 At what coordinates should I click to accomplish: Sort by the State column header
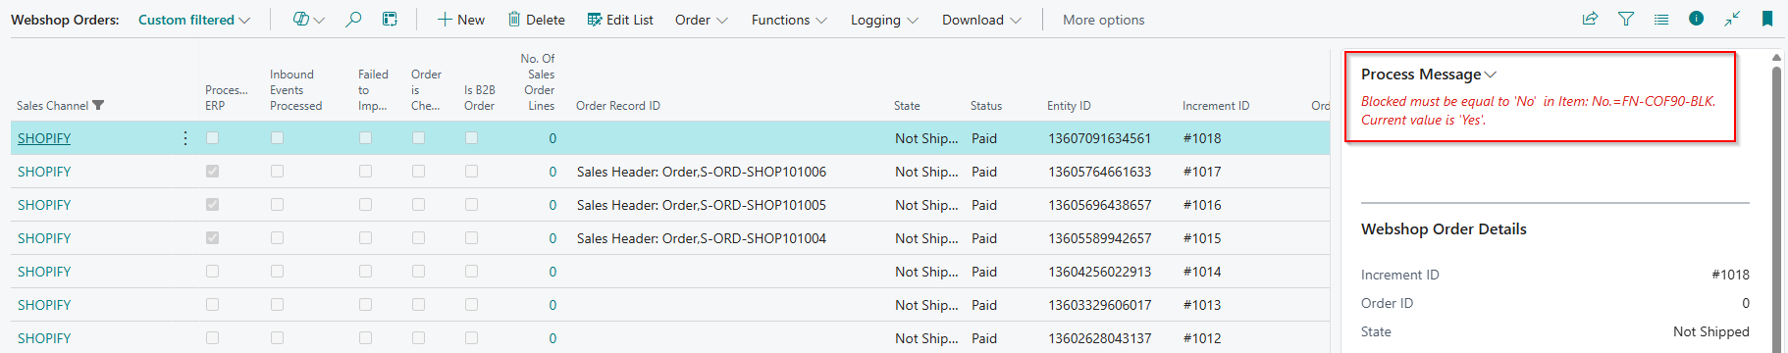coord(907,106)
